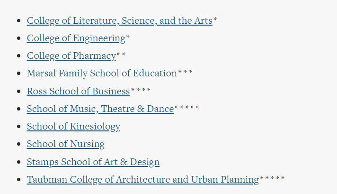The image size is (337, 194).
Task: Click the single asterisk after Arts
Action: (215, 19)
